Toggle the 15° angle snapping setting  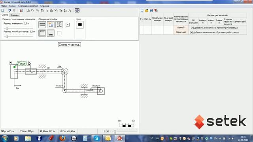point(59,24)
